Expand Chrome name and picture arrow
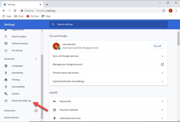 [x=162, y=73]
